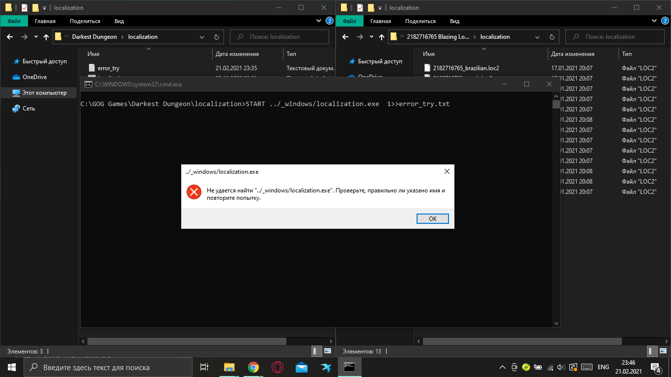Switch right Explorer to details view
671x377 pixels.
pos(653,351)
